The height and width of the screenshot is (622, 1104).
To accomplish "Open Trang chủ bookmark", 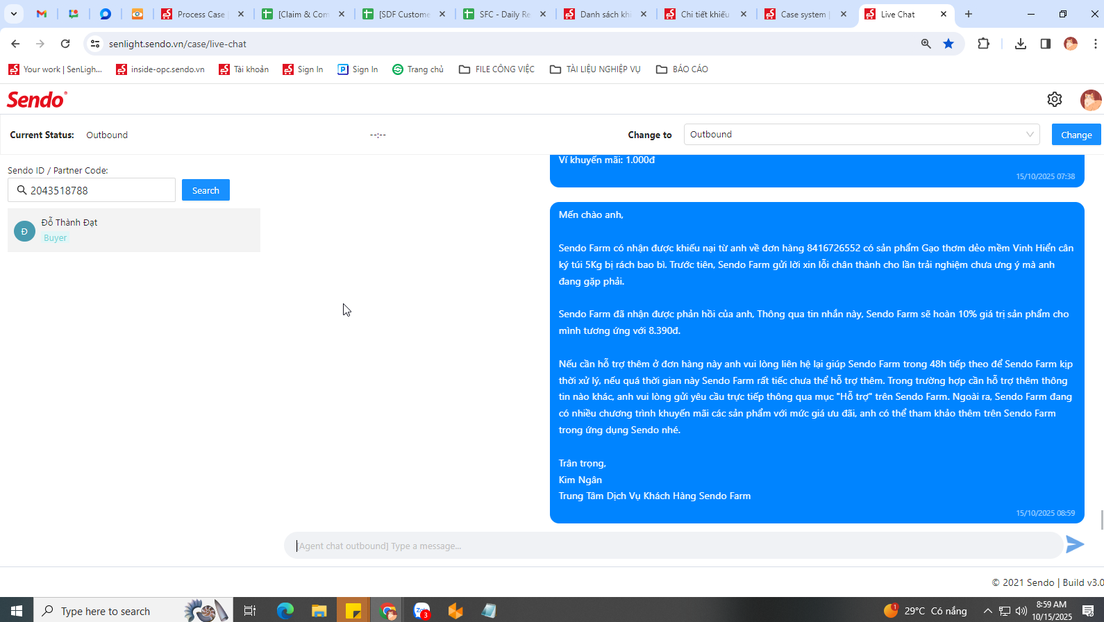I will click(x=418, y=69).
